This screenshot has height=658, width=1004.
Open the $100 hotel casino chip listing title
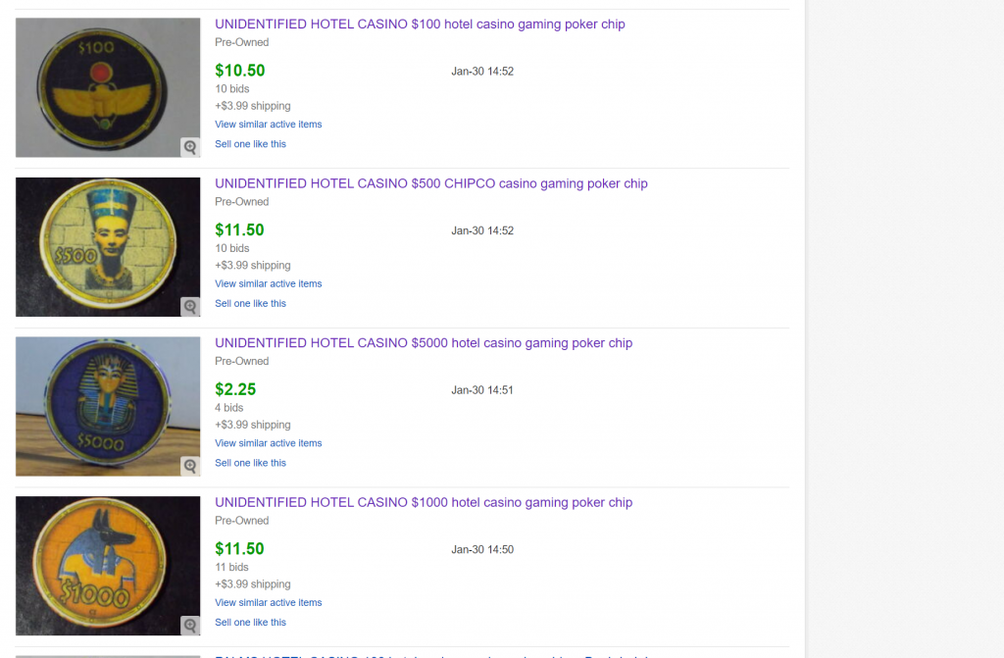[420, 25]
